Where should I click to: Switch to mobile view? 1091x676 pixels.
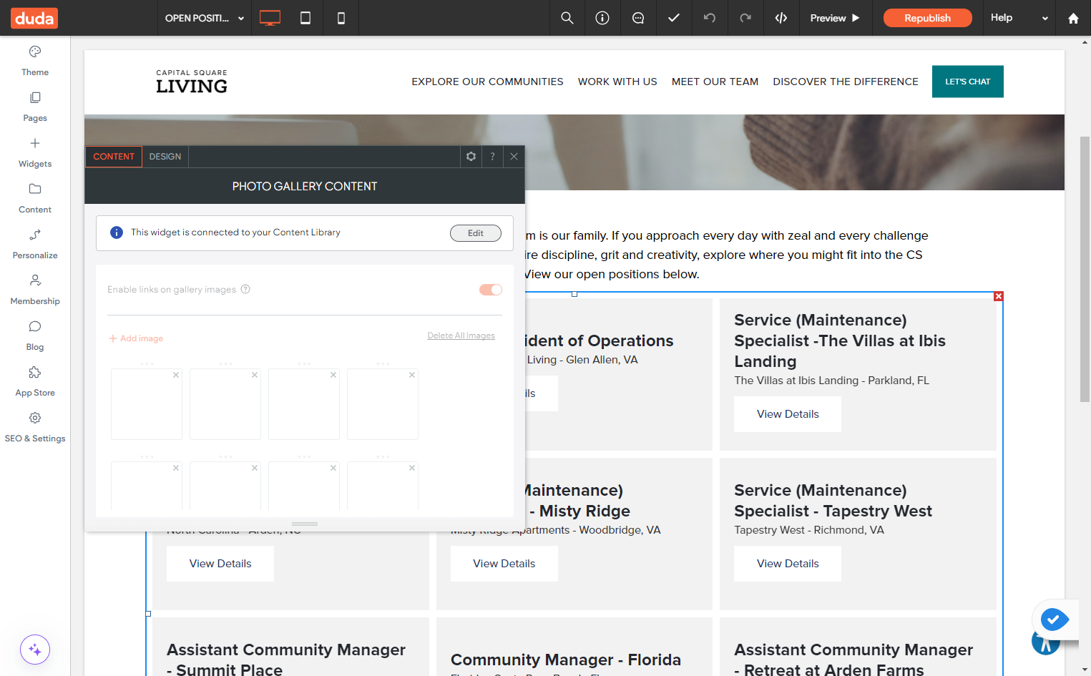click(341, 18)
